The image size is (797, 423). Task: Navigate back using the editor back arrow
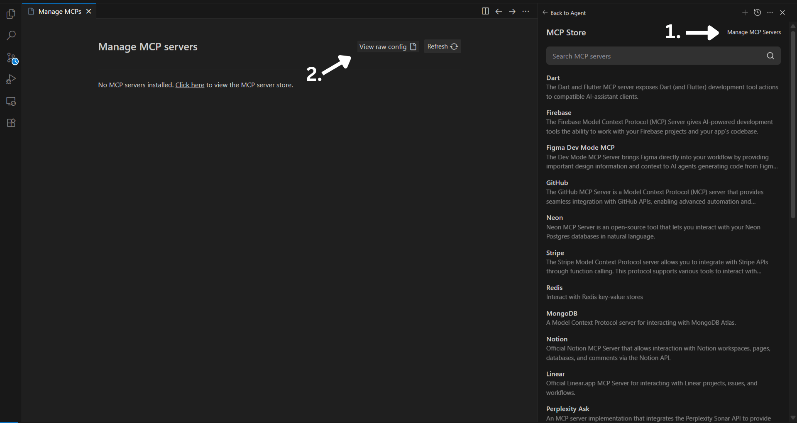click(499, 11)
